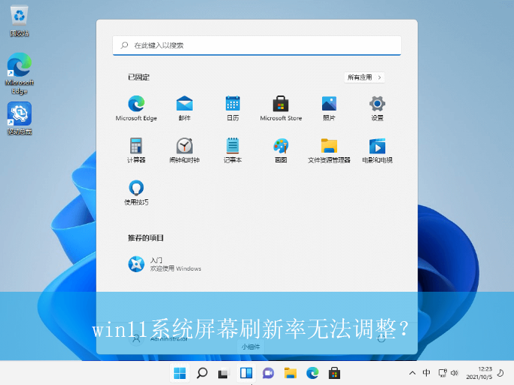Click the 所有应用 all apps button

[364, 77]
